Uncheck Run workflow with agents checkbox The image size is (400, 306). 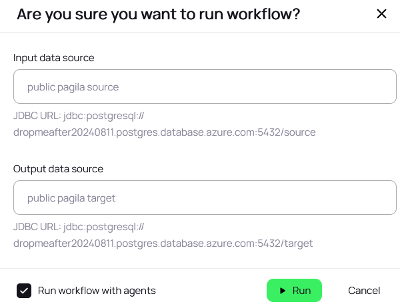coord(24,291)
